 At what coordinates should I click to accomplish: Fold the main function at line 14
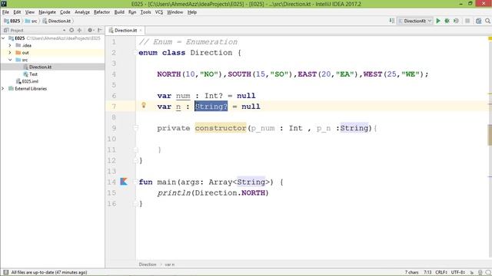tap(135, 182)
